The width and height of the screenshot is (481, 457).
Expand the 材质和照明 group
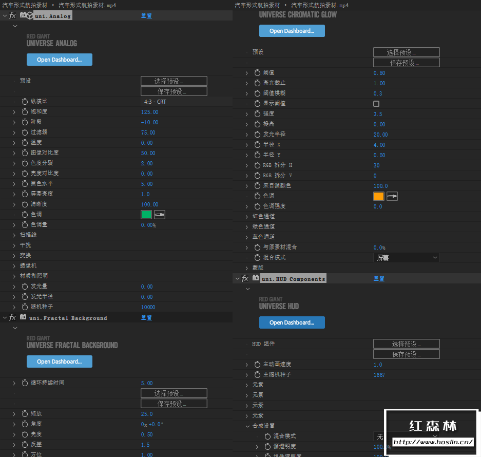14,276
